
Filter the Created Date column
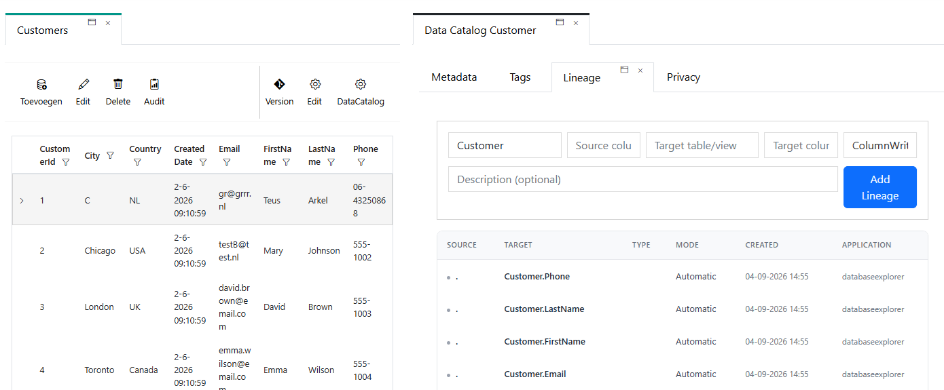[202, 162]
